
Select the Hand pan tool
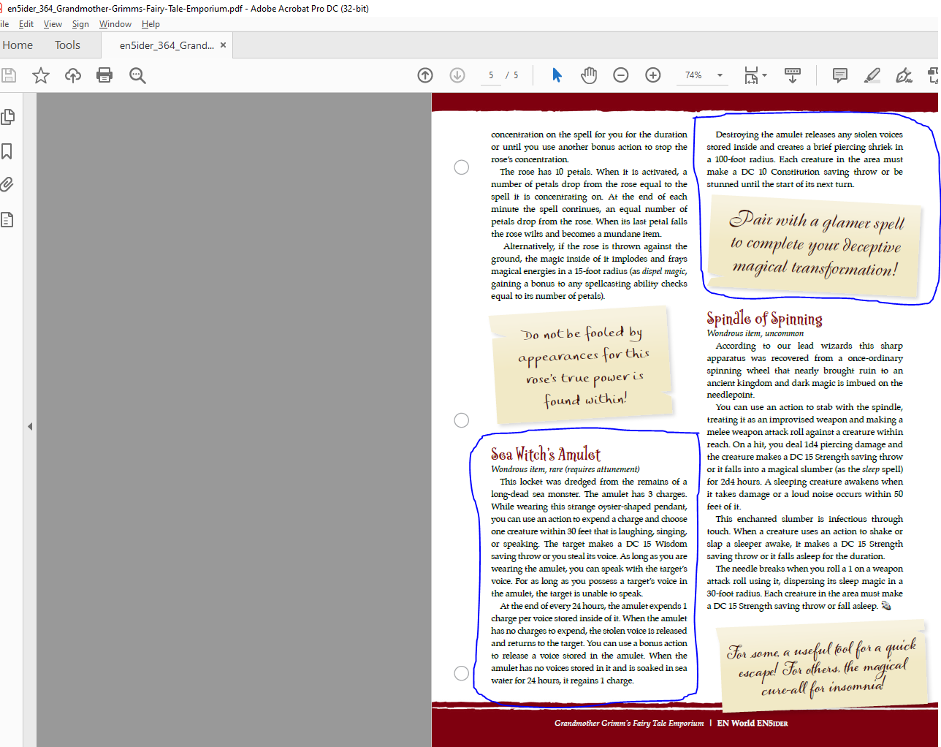(x=589, y=75)
